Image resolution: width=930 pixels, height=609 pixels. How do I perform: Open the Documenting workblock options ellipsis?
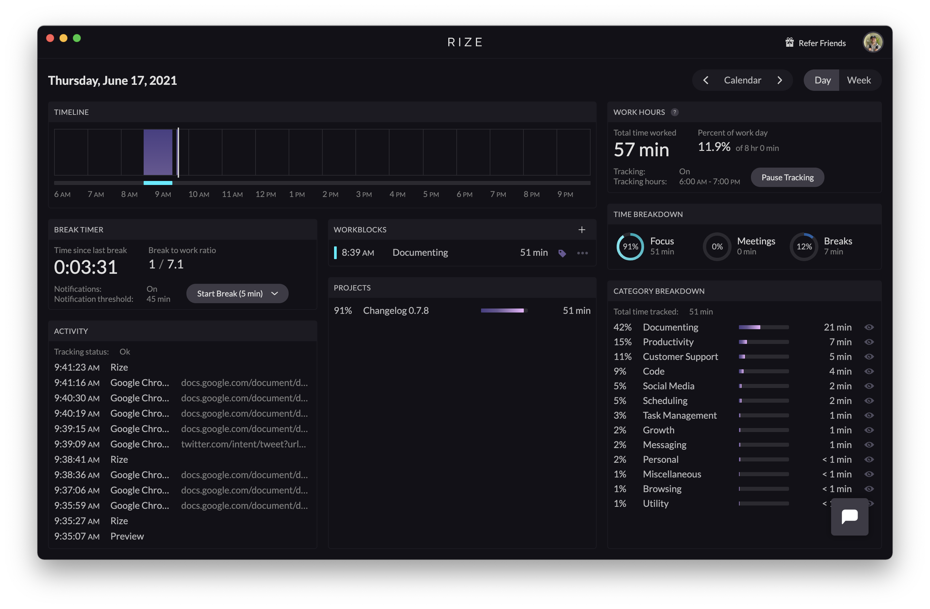coord(582,253)
